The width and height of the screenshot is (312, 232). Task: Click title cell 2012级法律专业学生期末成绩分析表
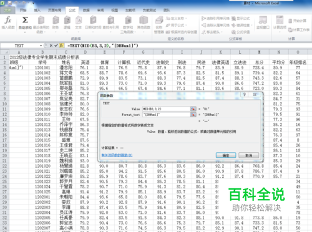(44, 57)
